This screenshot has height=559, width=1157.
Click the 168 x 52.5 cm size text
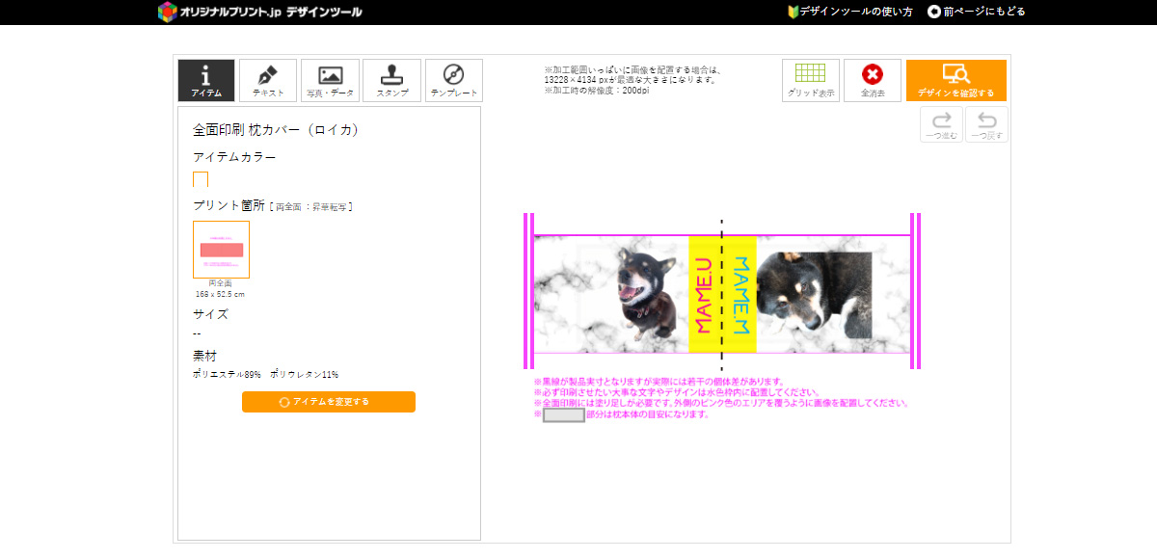(x=220, y=293)
